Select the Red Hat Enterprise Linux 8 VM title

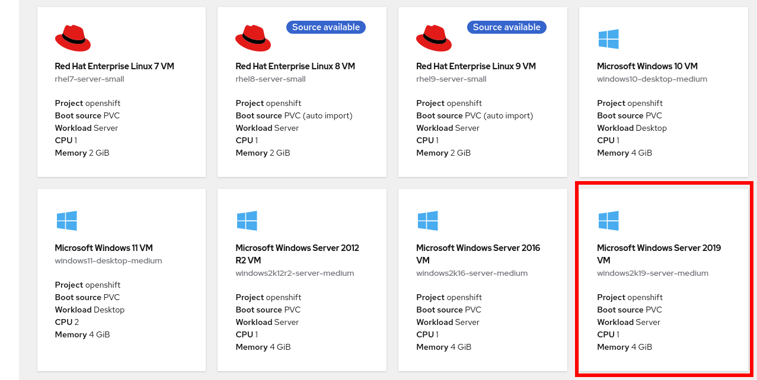(295, 66)
